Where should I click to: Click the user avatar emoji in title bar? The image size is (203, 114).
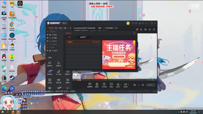coord(128,23)
